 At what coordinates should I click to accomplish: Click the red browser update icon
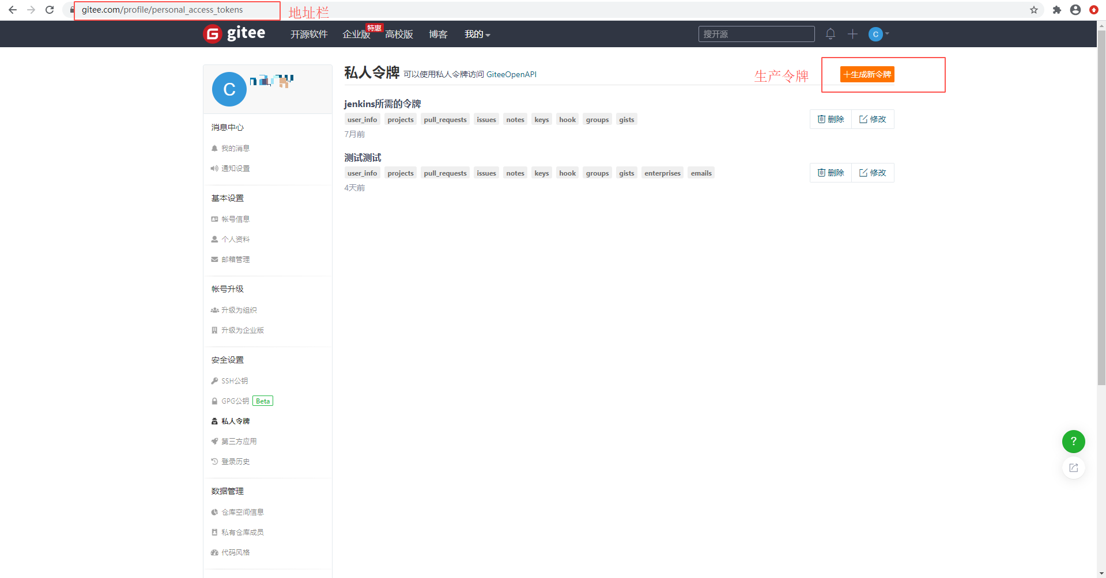tap(1094, 10)
